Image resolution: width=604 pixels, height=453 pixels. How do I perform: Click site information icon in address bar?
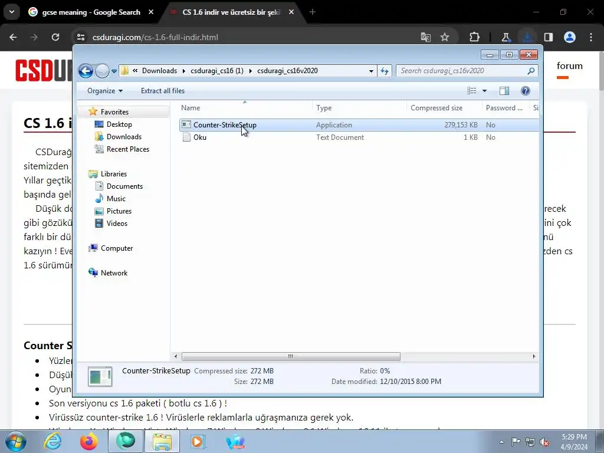pos(81,37)
